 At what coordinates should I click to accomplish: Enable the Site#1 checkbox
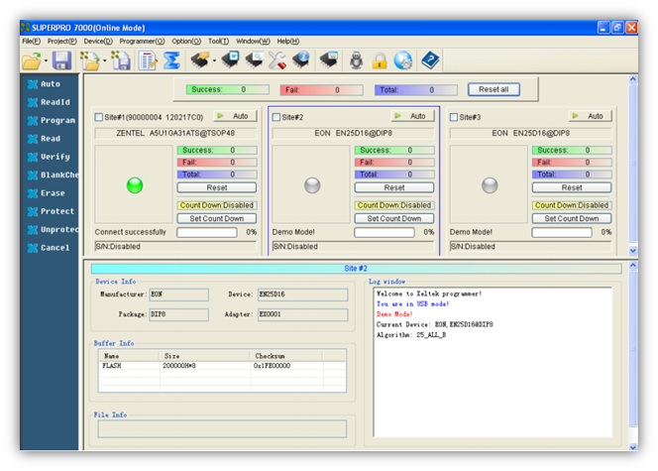tap(98, 117)
